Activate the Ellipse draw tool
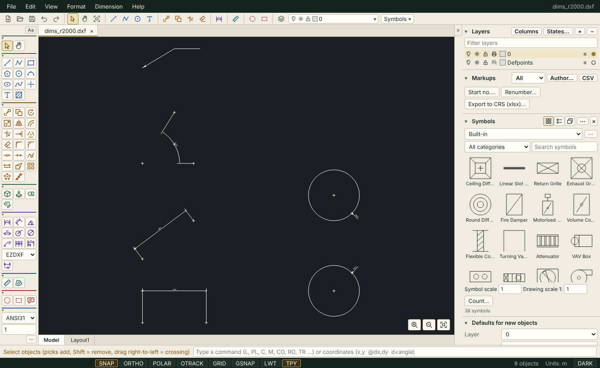Screen dimensions: 600x368 tap(7, 84)
